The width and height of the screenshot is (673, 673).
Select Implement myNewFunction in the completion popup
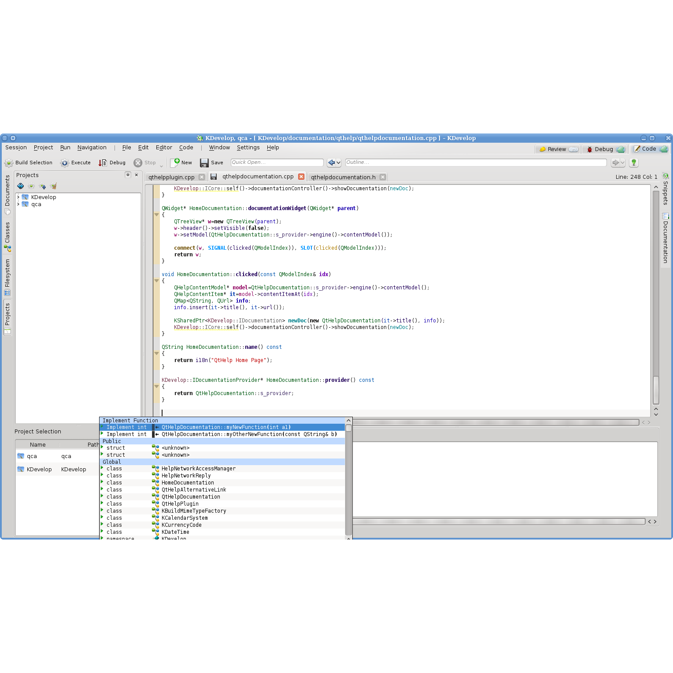pyautogui.click(x=220, y=427)
